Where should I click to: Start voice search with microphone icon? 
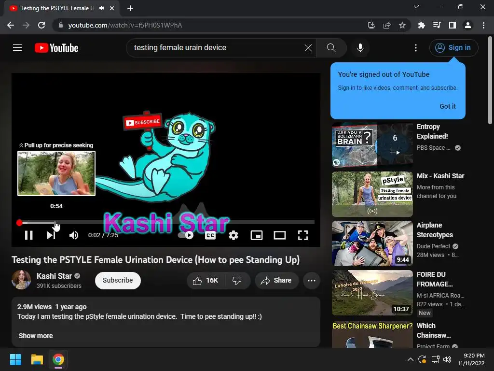point(360,48)
